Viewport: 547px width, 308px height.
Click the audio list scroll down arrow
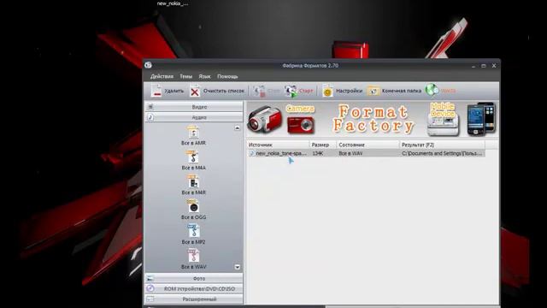(x=238, y=267)
